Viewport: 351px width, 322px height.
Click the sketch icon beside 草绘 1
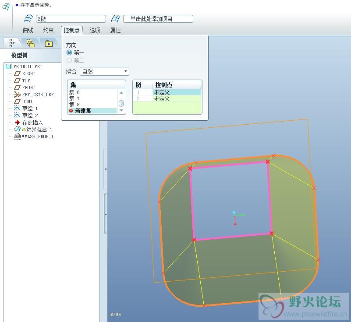pyautogui.click(x=17, y=108)
